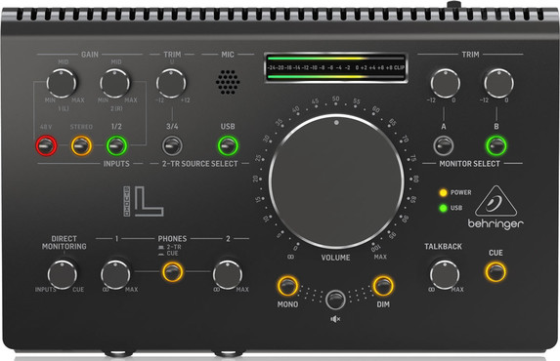The width and height of the screenshot is (560, 361).
Task: Select monitor B green button
Action: click(496, 145)
